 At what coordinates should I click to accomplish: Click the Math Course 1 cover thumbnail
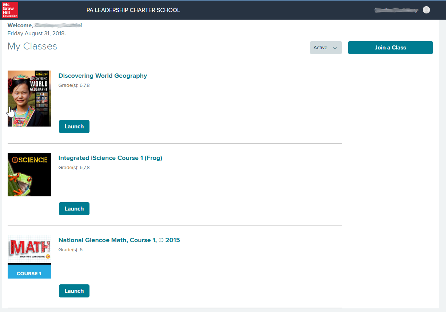(x=29, y=257)
